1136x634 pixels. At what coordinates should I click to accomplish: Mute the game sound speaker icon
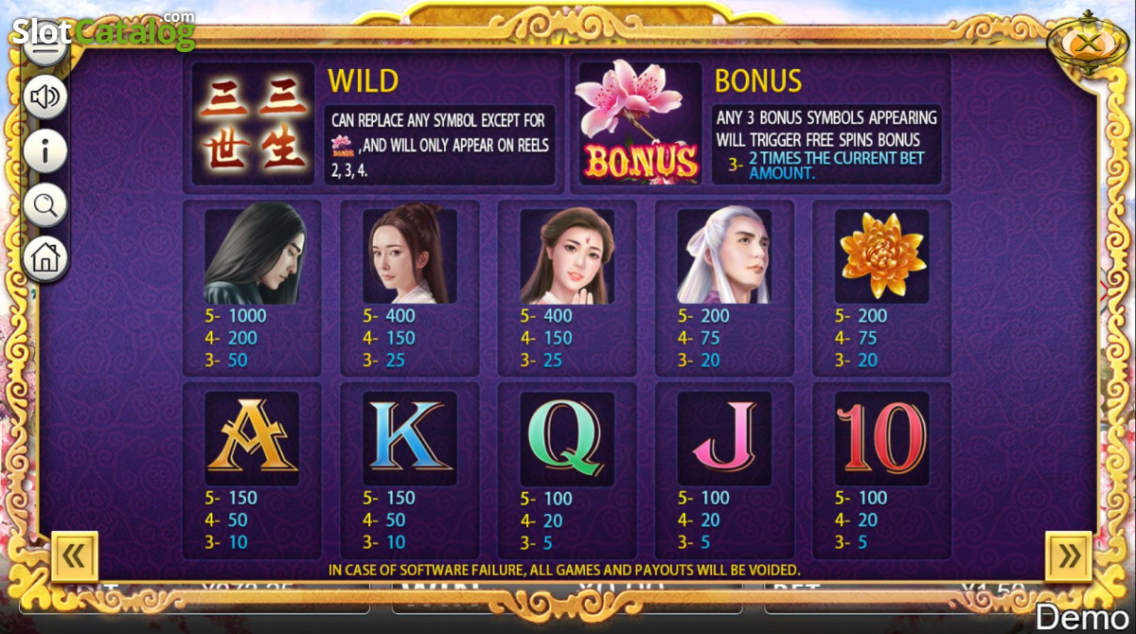(44, 97)
